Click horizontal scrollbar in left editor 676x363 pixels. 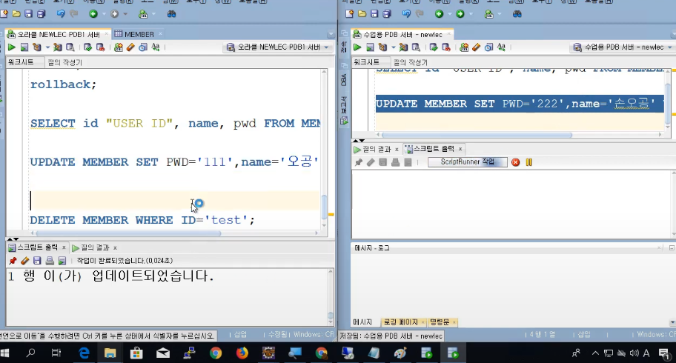point(129,233)
